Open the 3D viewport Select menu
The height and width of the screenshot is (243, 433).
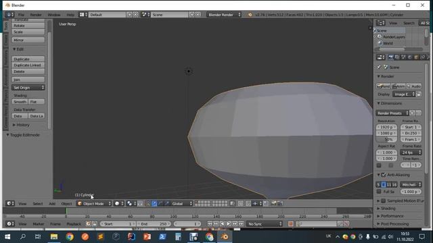[x=38, y=204]
